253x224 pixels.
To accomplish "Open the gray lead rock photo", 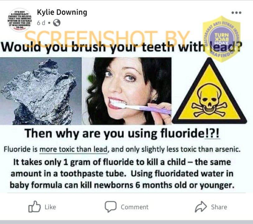I will tap(41, 91).
